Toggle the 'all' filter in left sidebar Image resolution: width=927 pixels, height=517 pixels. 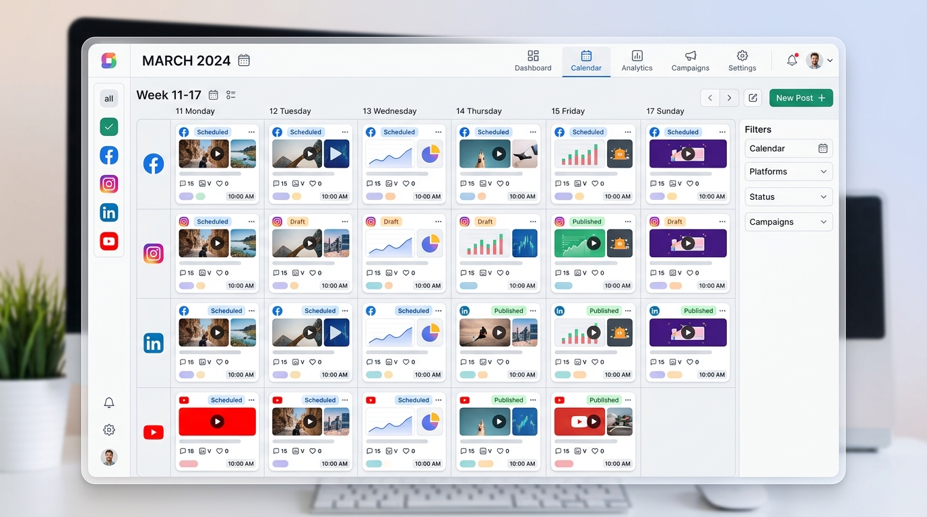109,99
